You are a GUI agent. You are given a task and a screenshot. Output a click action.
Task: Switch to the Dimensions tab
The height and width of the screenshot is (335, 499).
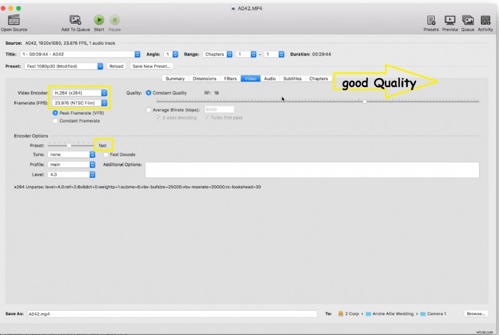pyautogui.click(x=205, y=78)
